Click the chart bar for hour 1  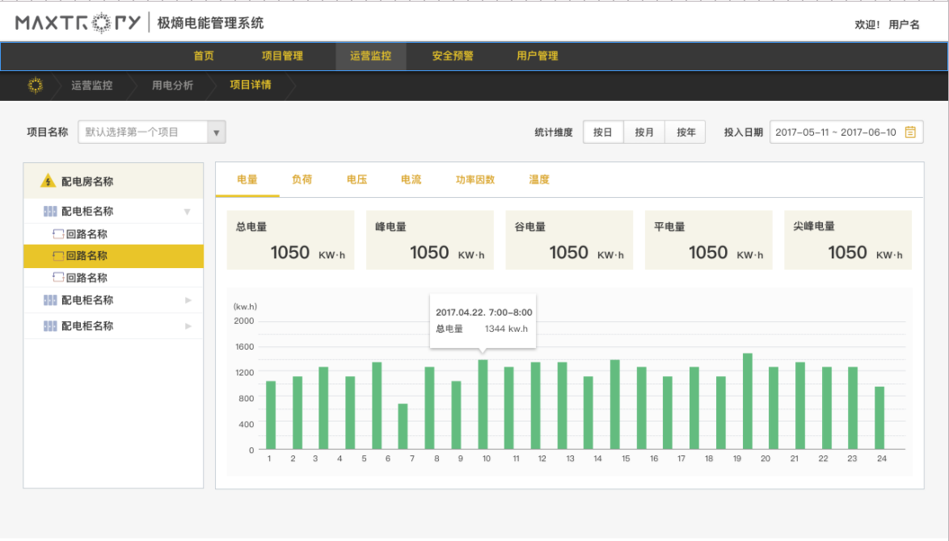(271, 415)
